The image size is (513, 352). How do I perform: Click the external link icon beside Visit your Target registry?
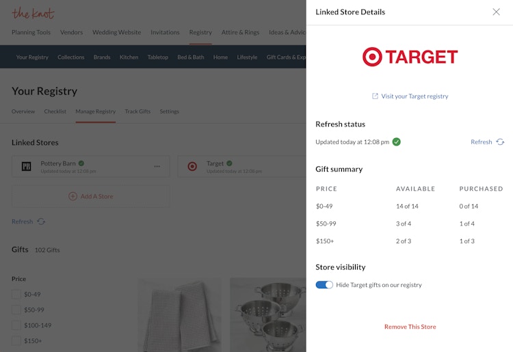(375, 96)
